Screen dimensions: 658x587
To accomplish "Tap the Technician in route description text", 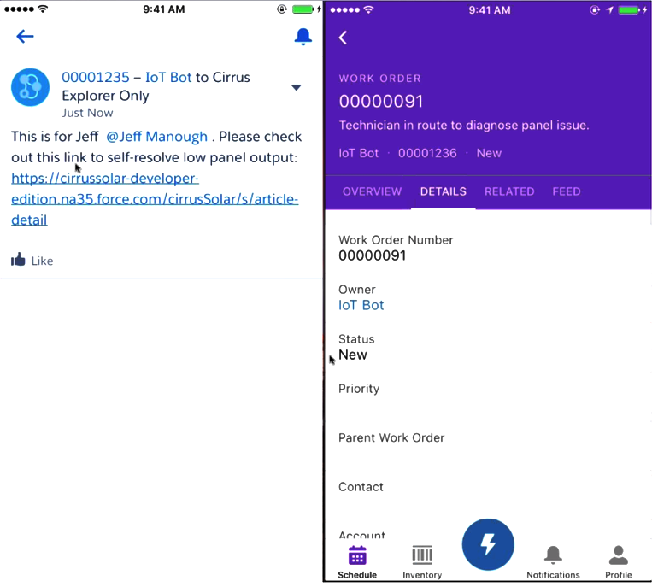I will [464, 125].
